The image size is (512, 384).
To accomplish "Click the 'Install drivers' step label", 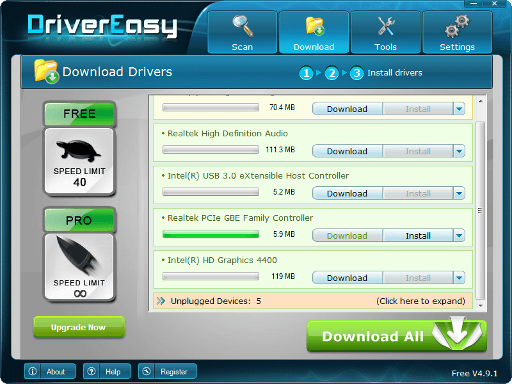I will [395, 72].
